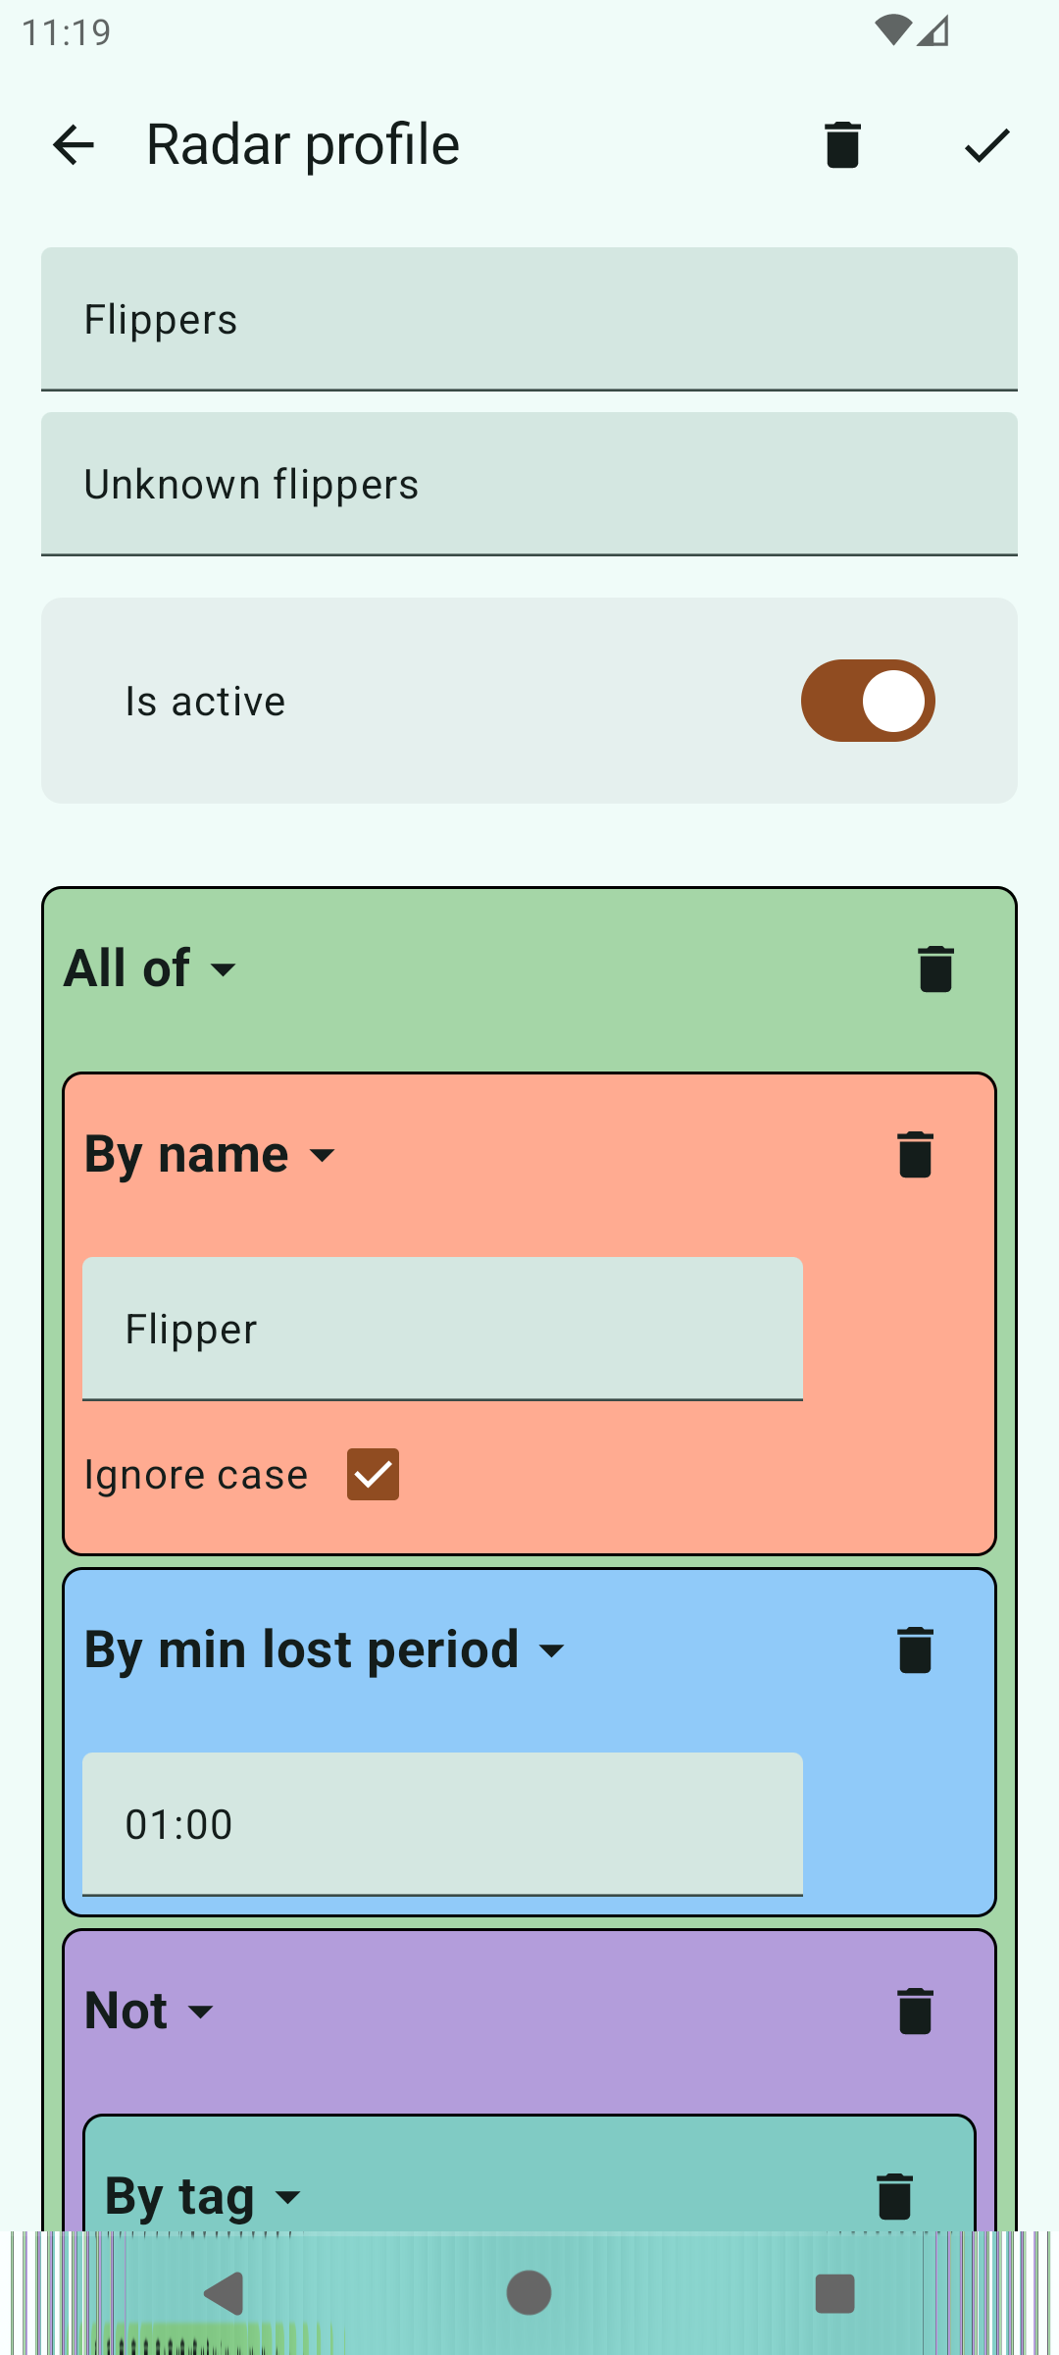
Task: Confirm profile with the checkmark icon
Action: click(986, 145)
